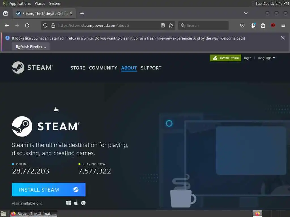Image resolution: width=290 pixels, height=217 pixels.
Task: Dismiss the Firefox refresh notification bar
Action: [283, 38]
